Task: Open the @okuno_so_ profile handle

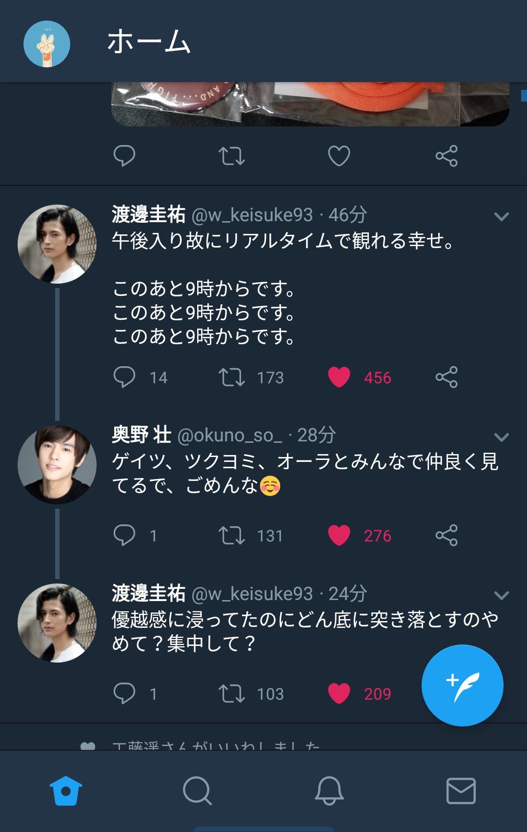Action: (230, 435)
